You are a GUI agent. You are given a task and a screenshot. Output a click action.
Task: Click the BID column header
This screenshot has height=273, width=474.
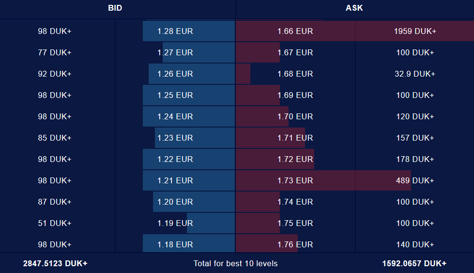pos(115,8)
